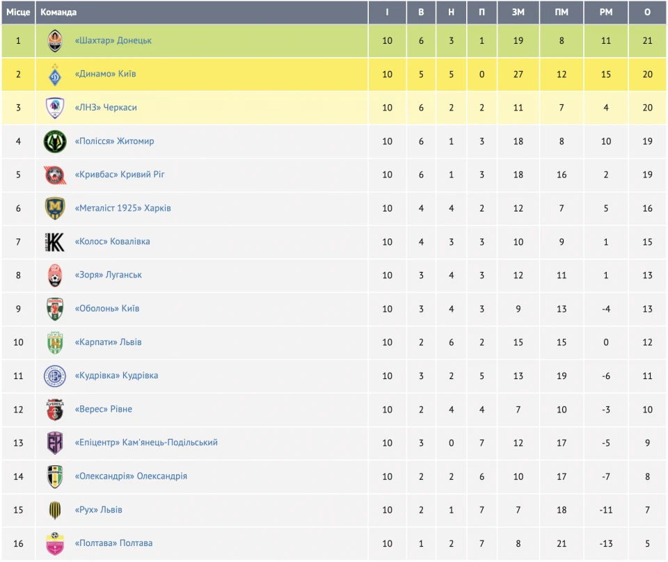Click the «Команда» column header

(x=58, y=13)
